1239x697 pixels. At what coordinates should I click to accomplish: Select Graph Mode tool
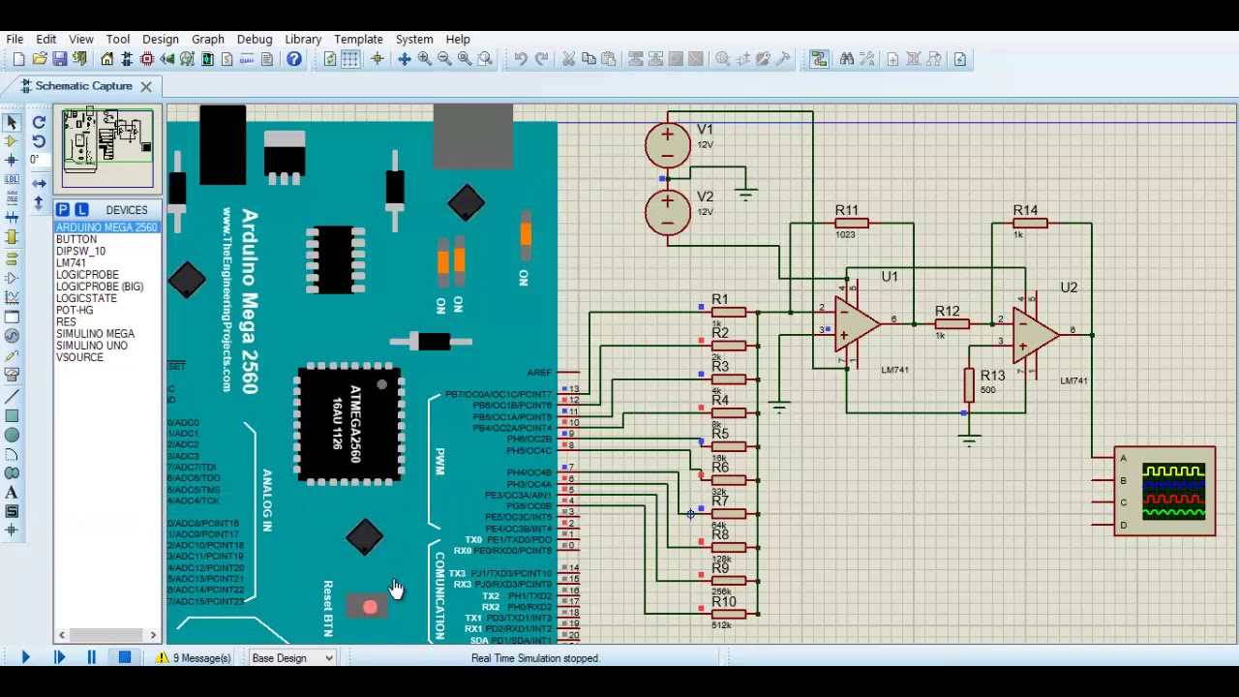tap(12, 297)
